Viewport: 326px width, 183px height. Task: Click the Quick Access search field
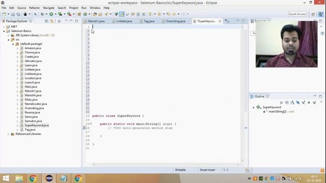pyautogui.click(x=297, y=14)
